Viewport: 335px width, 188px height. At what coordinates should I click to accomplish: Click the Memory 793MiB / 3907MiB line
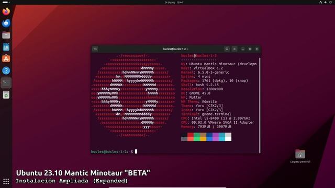[x=206, y=126]
